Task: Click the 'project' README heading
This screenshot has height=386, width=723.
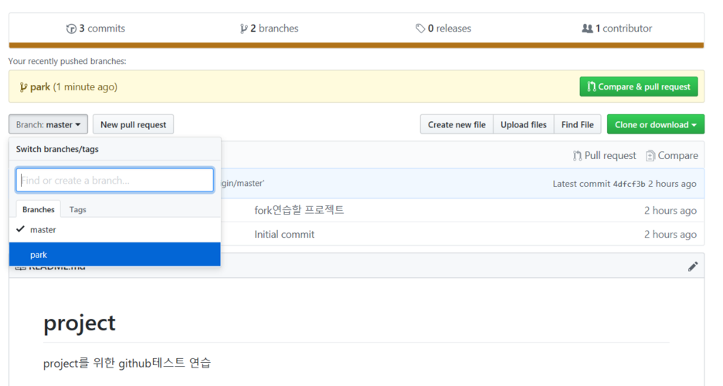Action: pyautogui.click(x=80, y=323)
